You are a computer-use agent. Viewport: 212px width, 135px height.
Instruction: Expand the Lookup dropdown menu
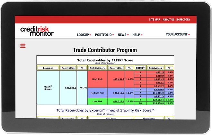[84, 35]
